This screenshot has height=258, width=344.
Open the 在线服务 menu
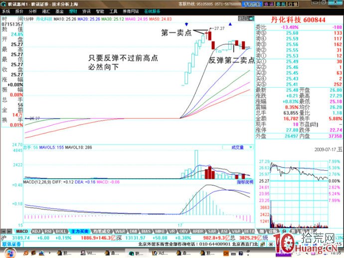click(152, 11)
